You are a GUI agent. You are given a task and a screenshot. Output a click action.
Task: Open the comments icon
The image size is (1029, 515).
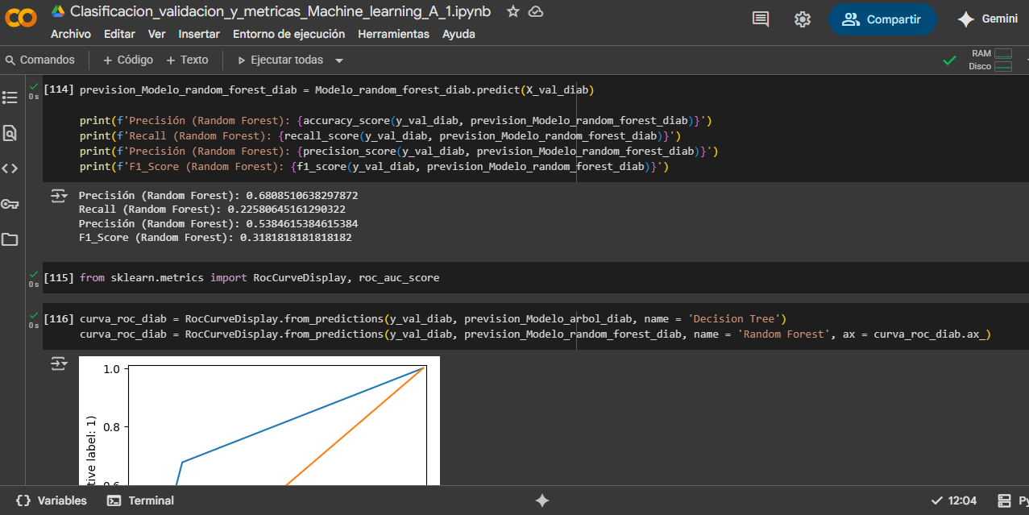tap(760, 19)
